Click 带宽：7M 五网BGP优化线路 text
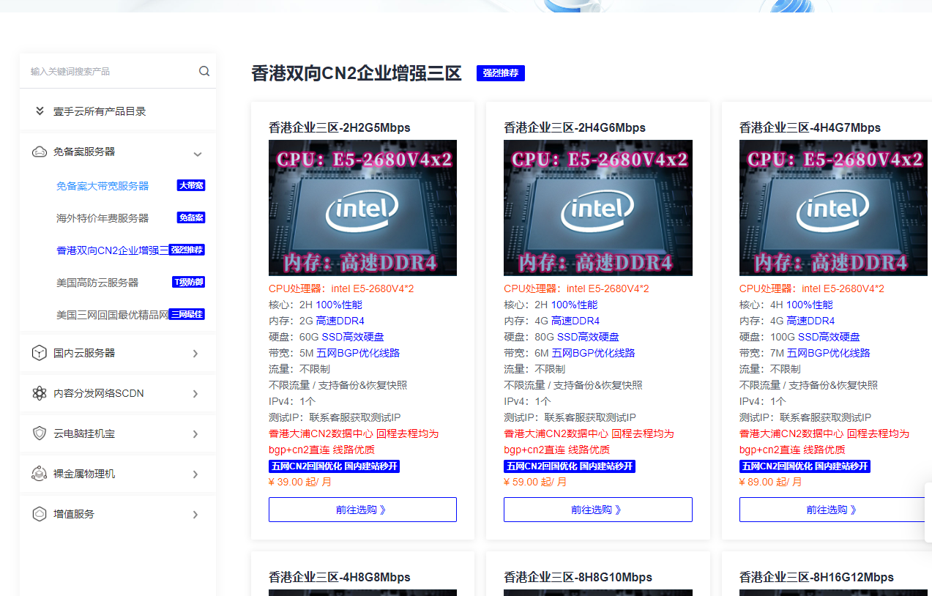932x596 pixels. 805,353
